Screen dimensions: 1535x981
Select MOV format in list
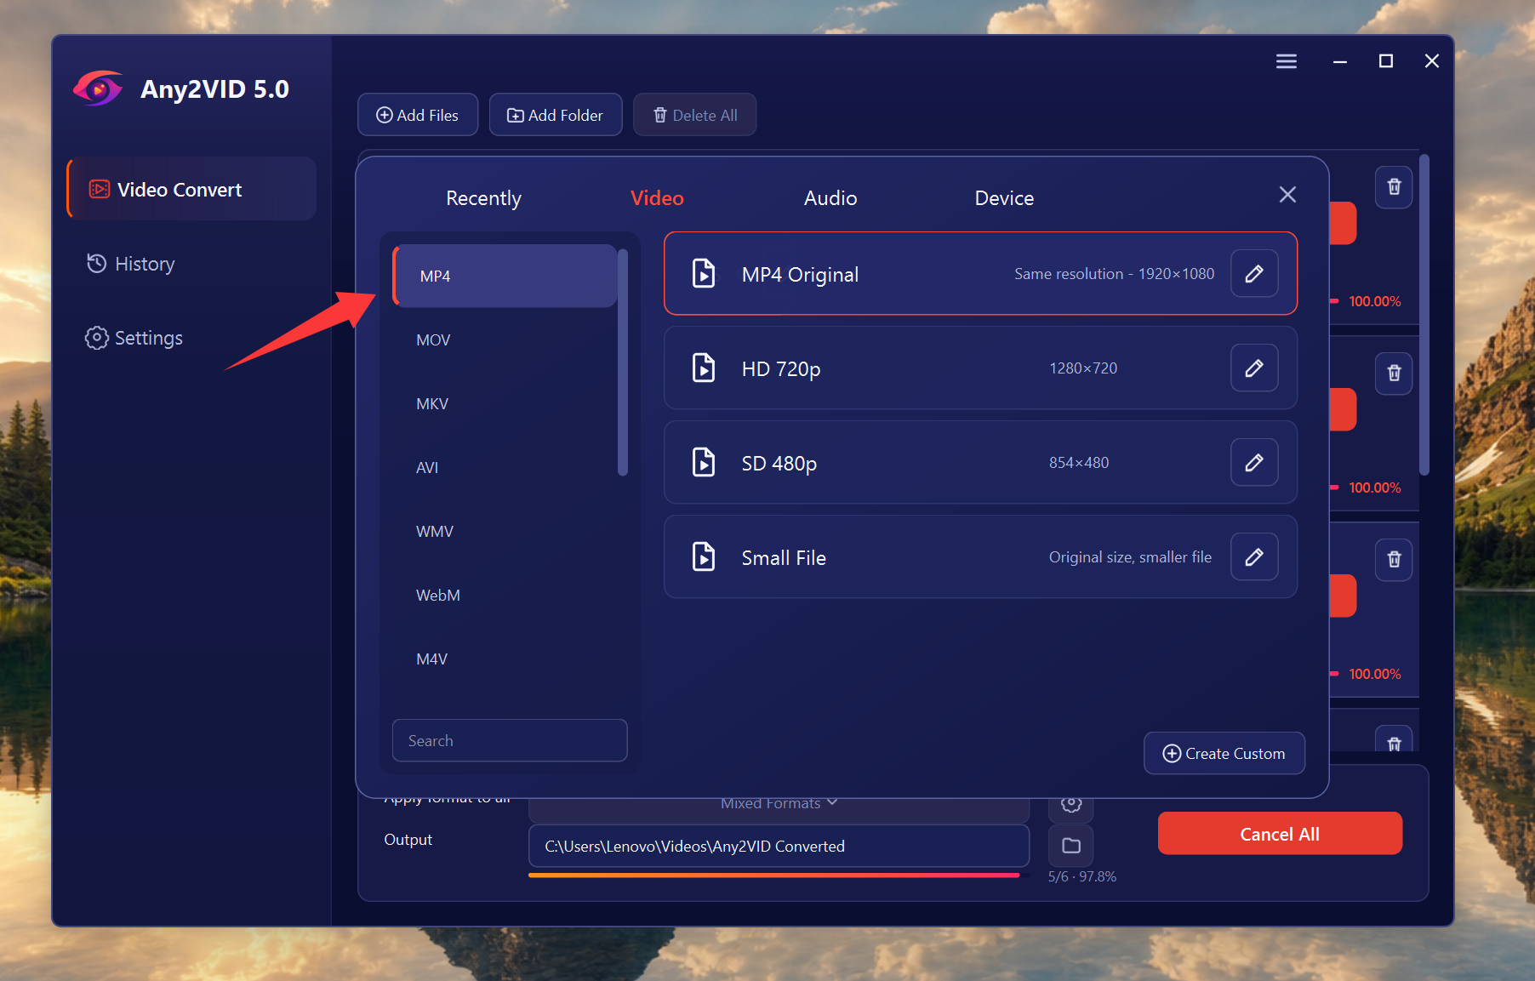[505, 340]
